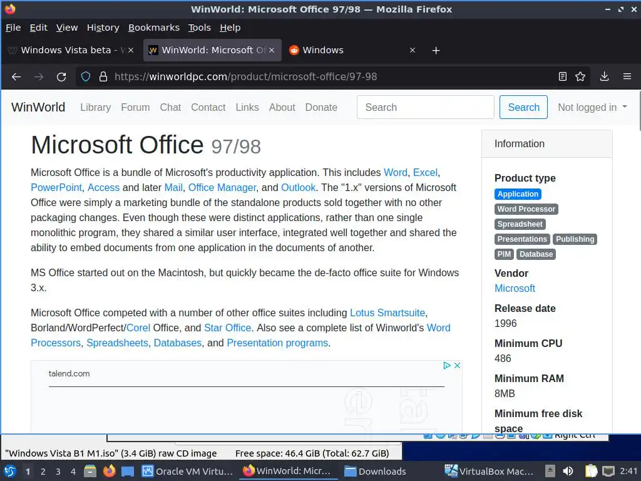Image resolution: width=641 pixels, height=481 pixels.
Task: Click the Spreadsheet badge
Action: [520, 224]
